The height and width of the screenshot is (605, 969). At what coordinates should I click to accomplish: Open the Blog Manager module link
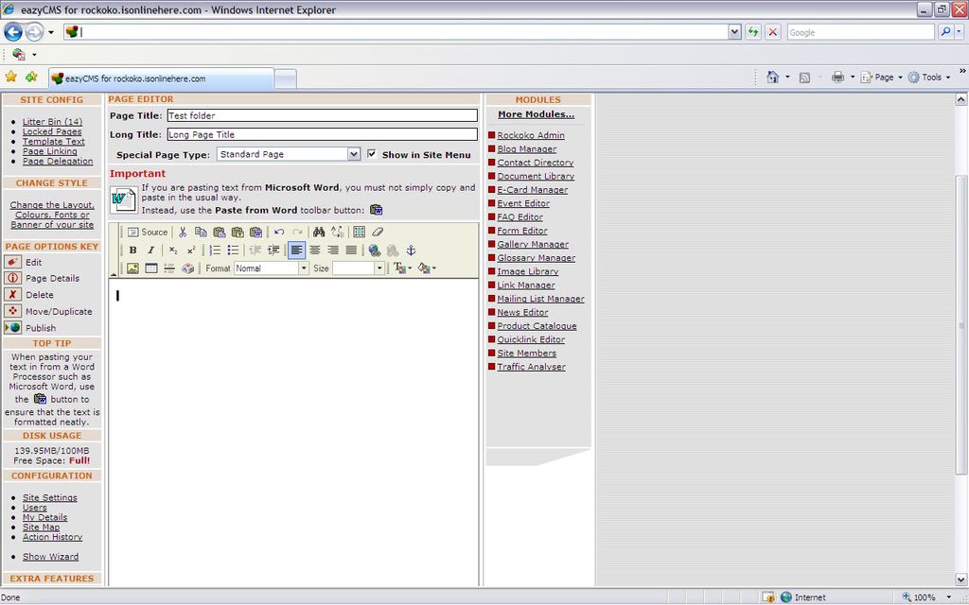click(x=526, y=149)
